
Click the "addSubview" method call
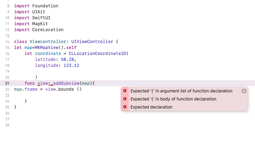click(65, 83)
